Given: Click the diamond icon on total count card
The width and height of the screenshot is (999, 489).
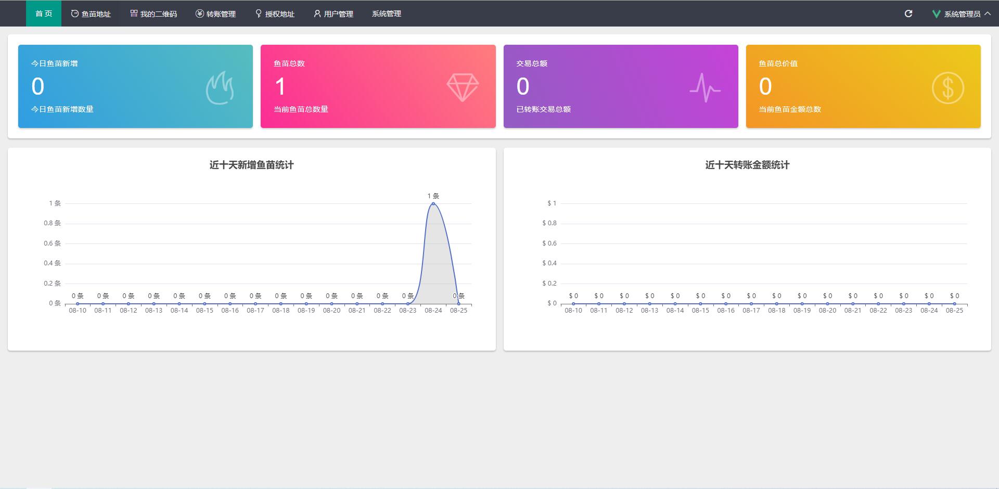Looking at the screenshot, I should tap(462, 87).
